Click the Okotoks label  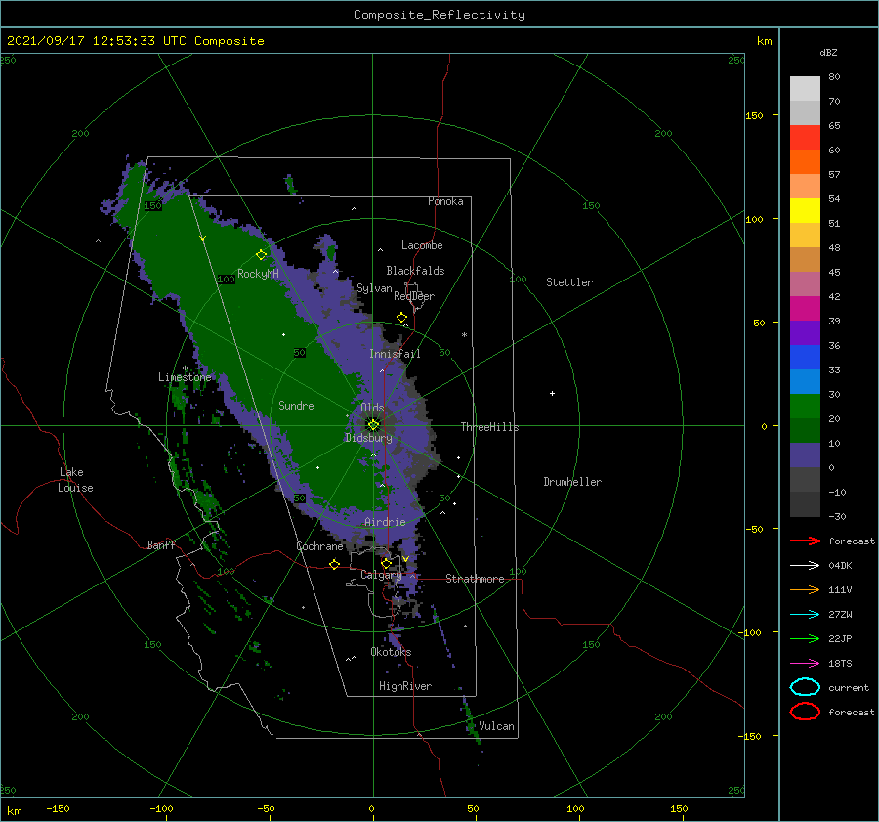pos(391,652)
